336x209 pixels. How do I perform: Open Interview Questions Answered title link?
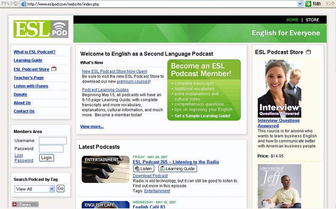tap(278, 123)
